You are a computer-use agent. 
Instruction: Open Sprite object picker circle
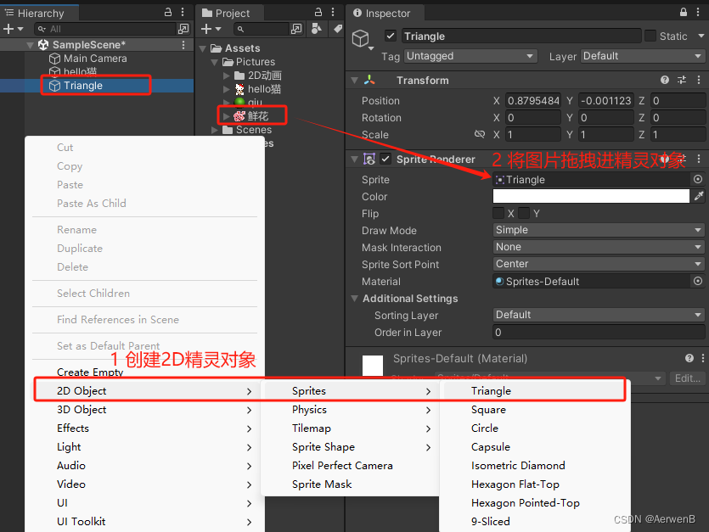pos(698,179)
